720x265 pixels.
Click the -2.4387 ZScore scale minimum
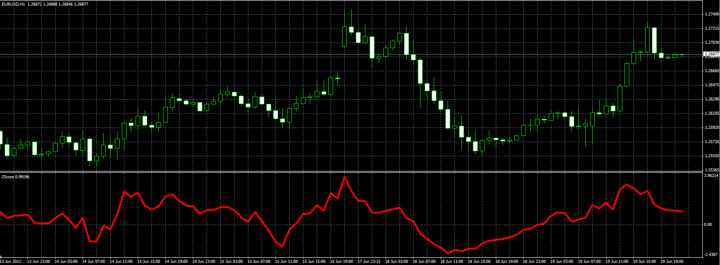[711, 254]
